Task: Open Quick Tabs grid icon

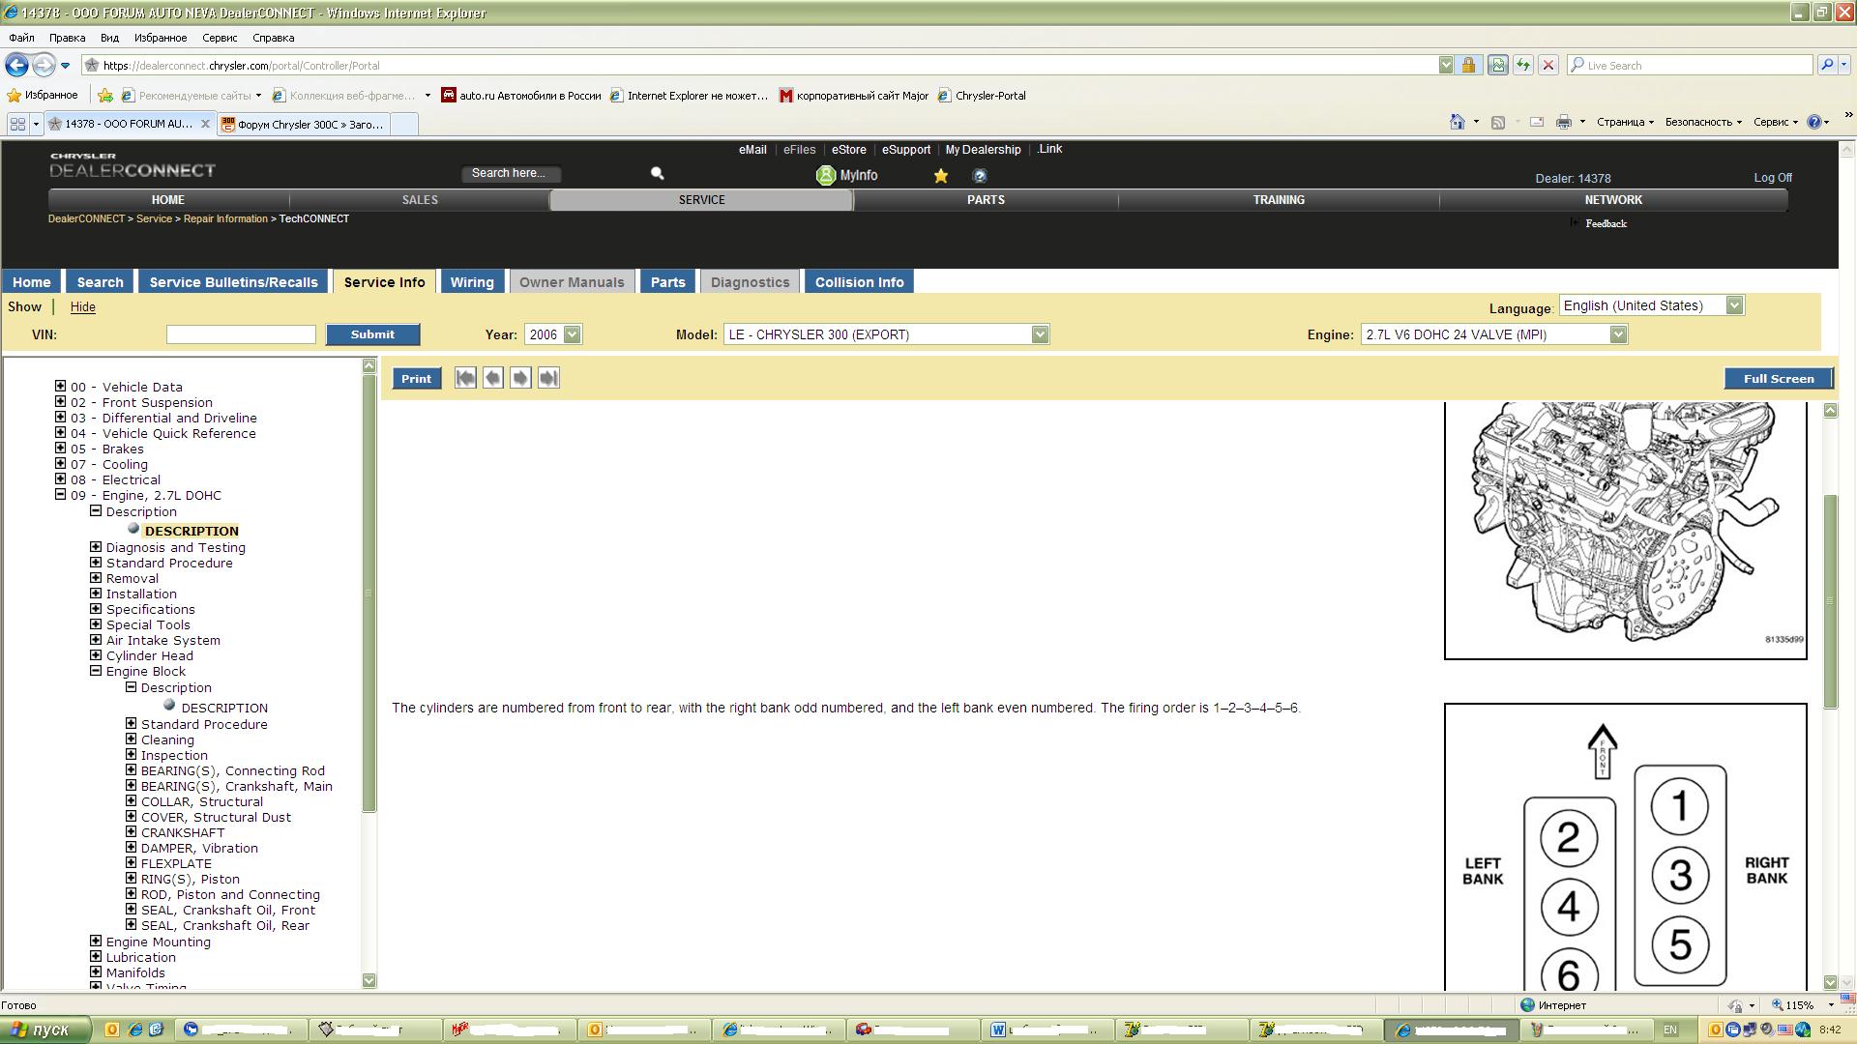Action: [17, 124]
